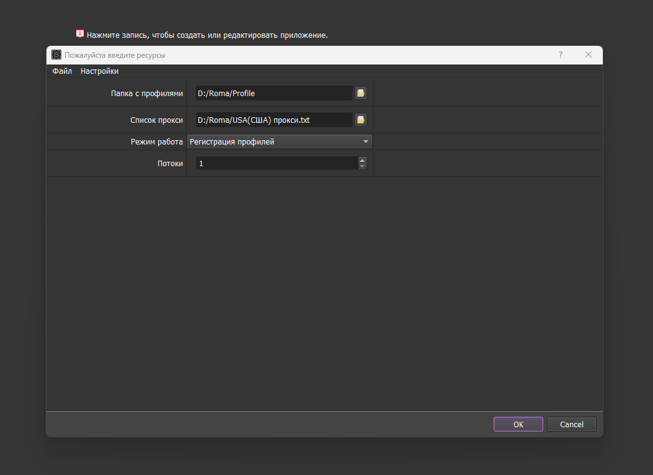Decrease Потоки value with down arrow
653x475 pixels.
click(x=362, y=166)
